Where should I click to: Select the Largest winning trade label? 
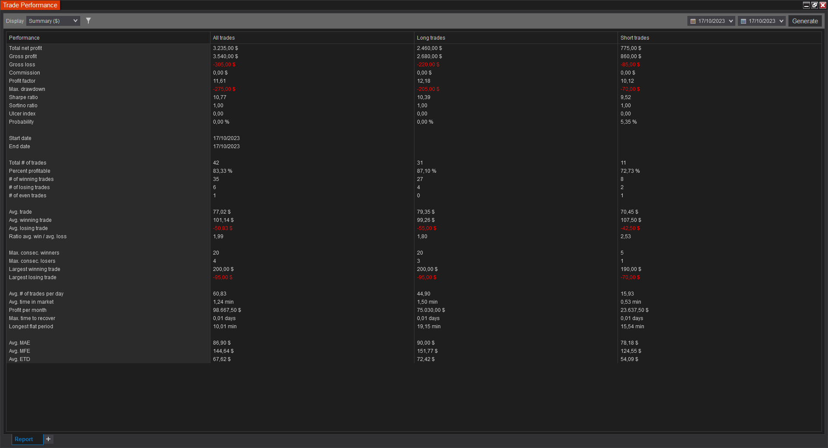(34, 269)
